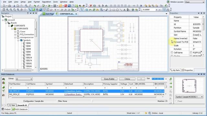Click the green Undo arrow
Viewport: 207px width, 116px height.
(x=35, y=6)
